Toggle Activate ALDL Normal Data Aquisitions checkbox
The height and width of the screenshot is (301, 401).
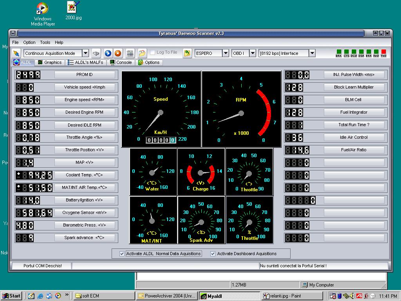click(122, 254)
